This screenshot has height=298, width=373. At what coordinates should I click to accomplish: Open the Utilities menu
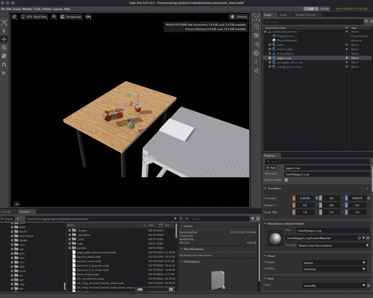46,9
